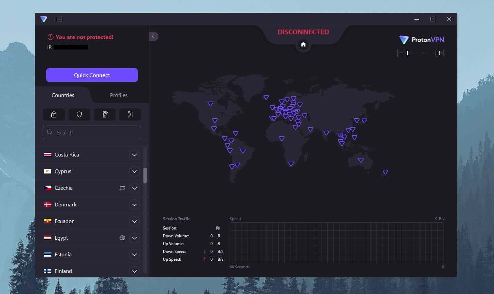
Task: Expand Denmark server list
Action: click(x=134, y=205)
